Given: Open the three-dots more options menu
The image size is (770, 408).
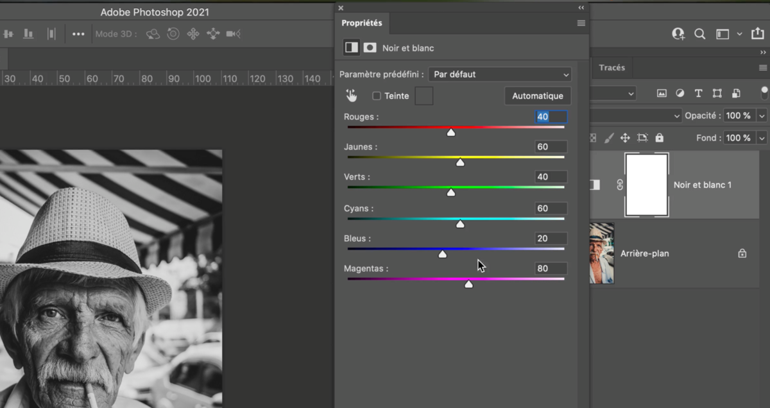Looking at the screenshot, I should pyautogui.click(x=78, y=34).
